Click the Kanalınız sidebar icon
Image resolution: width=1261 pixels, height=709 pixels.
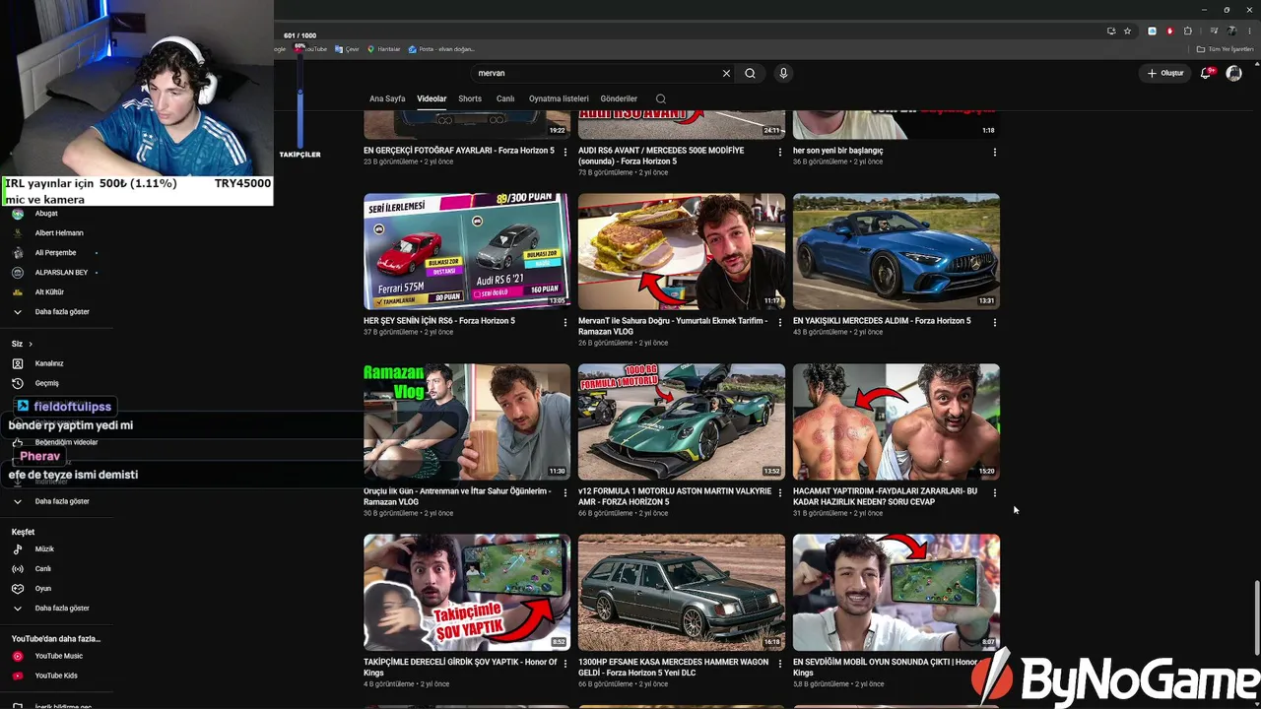click(17, 363)
